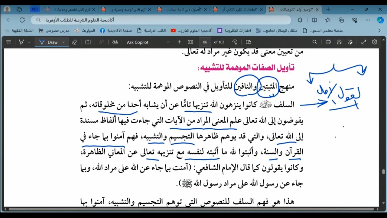Viewport: 387px width, 218px height.
Task: Open PDF viewer settings gear
Action: 375,42
